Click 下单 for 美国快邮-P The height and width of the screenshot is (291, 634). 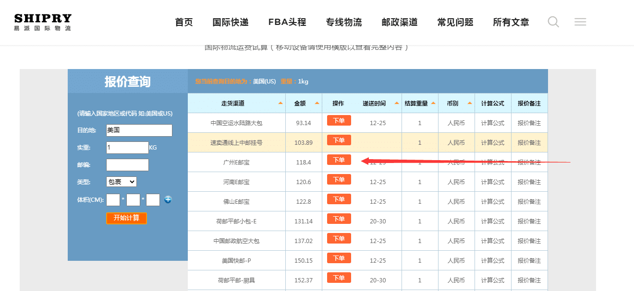click(339, 258)
